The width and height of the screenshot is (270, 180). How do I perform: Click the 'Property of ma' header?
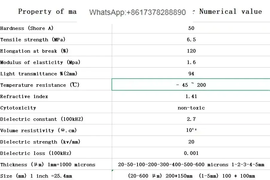[x=47, y=12]
